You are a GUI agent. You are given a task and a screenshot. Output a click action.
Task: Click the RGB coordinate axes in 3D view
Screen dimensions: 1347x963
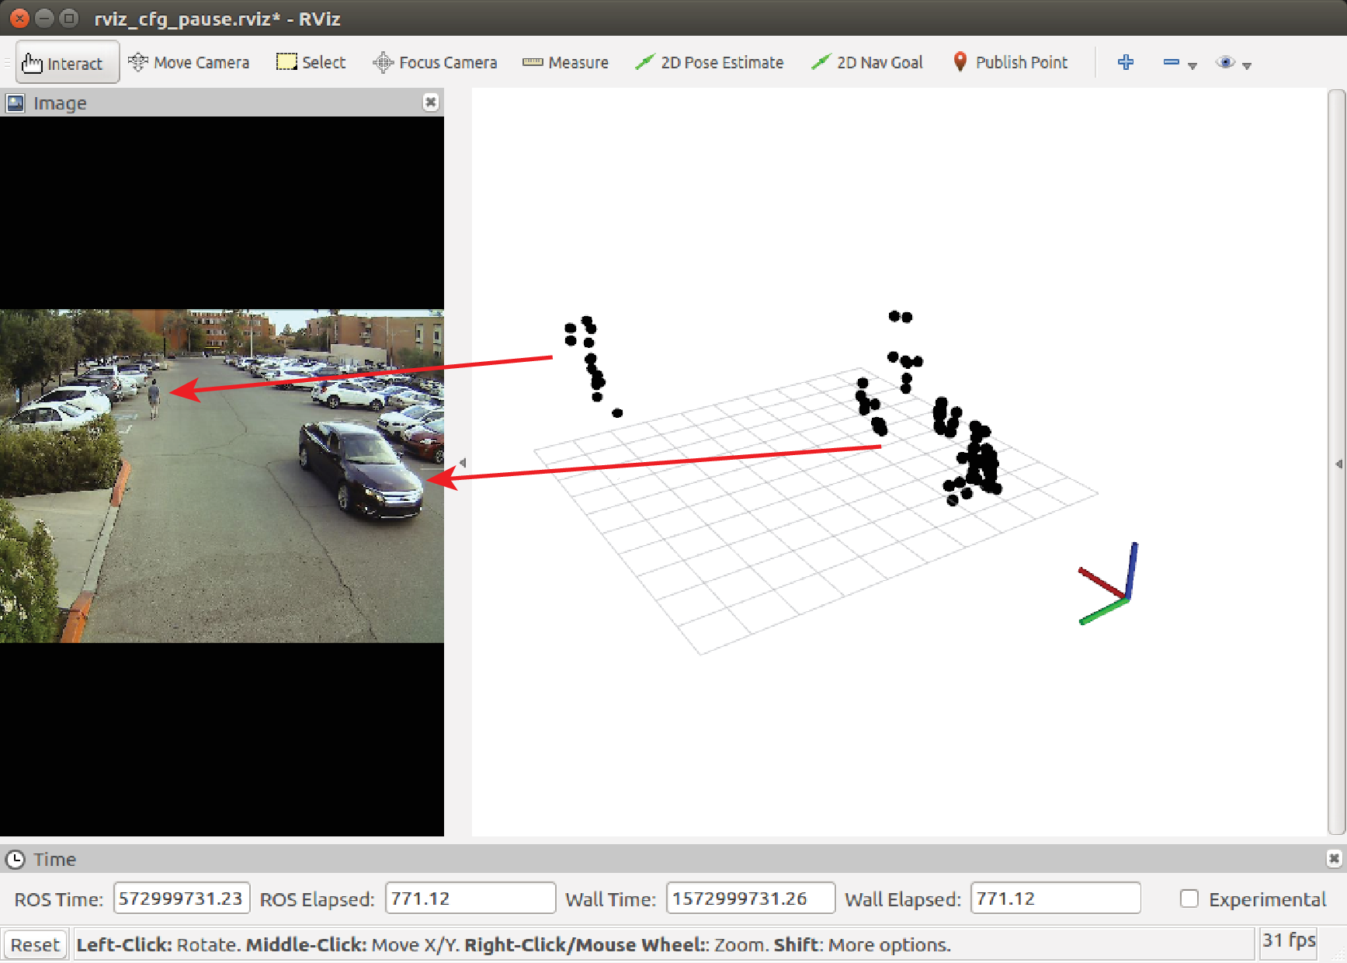(1109, 583)
